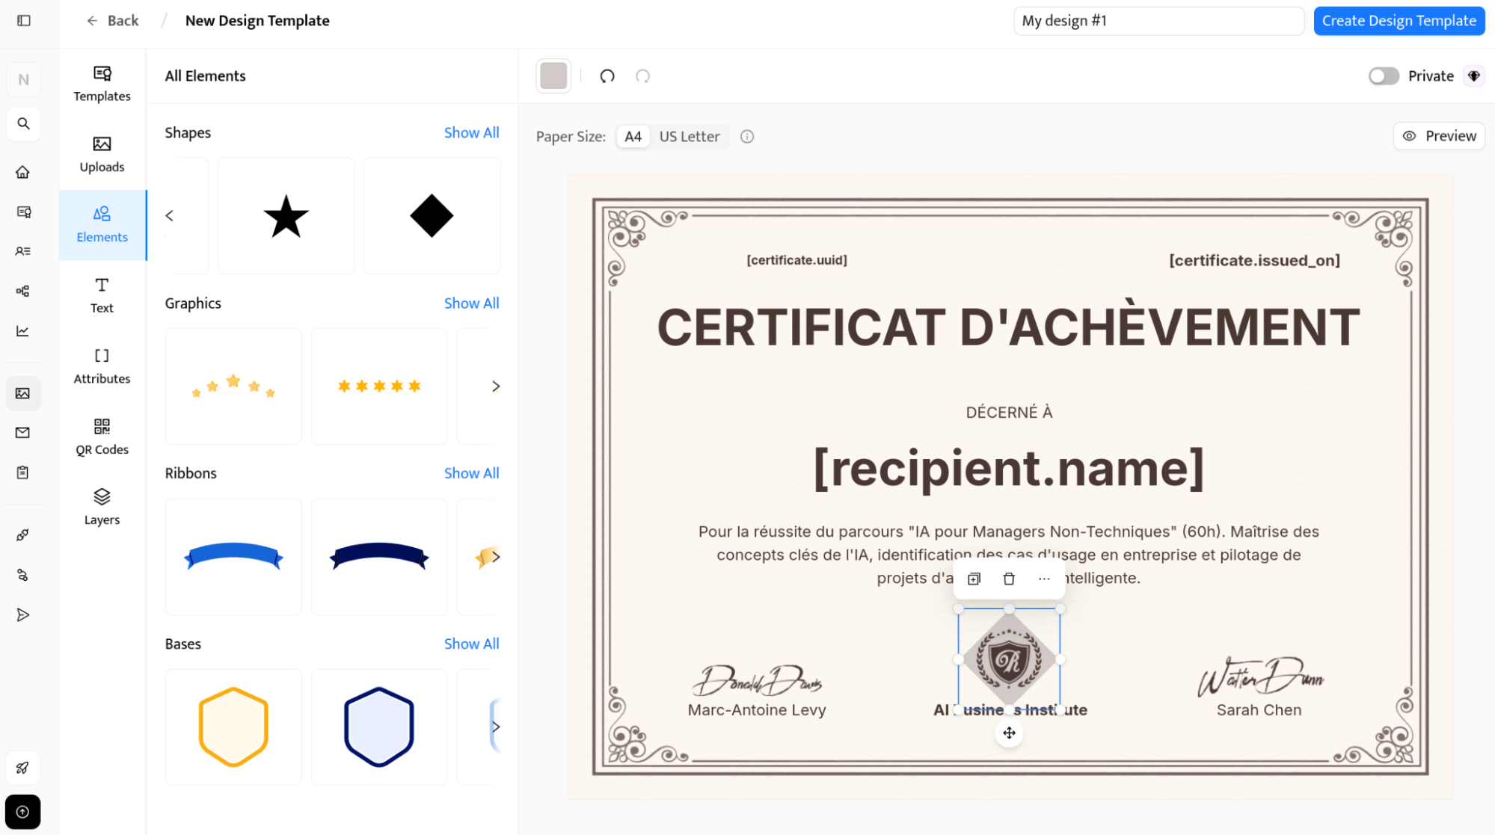Show all Shapes

tap(471, 132)
